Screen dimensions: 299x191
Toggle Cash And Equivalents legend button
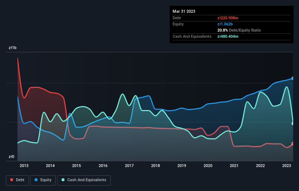tap(84, 180)
